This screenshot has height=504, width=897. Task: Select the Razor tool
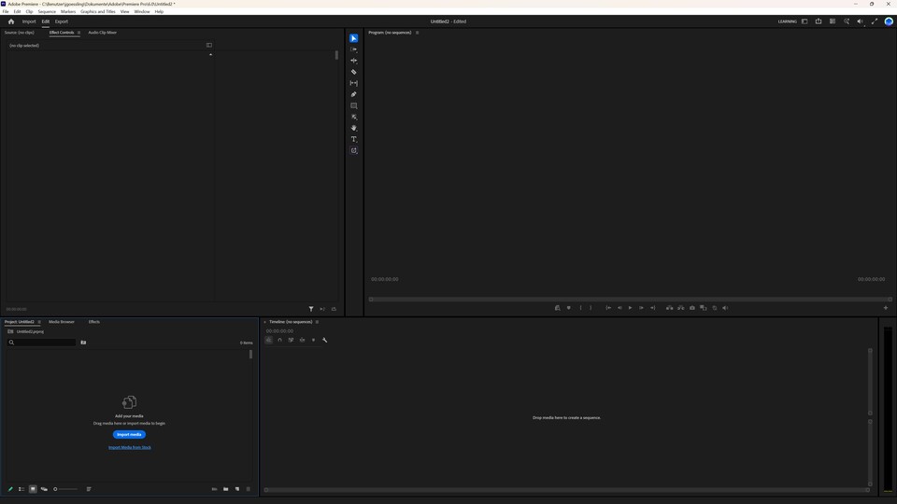(353, 72)
